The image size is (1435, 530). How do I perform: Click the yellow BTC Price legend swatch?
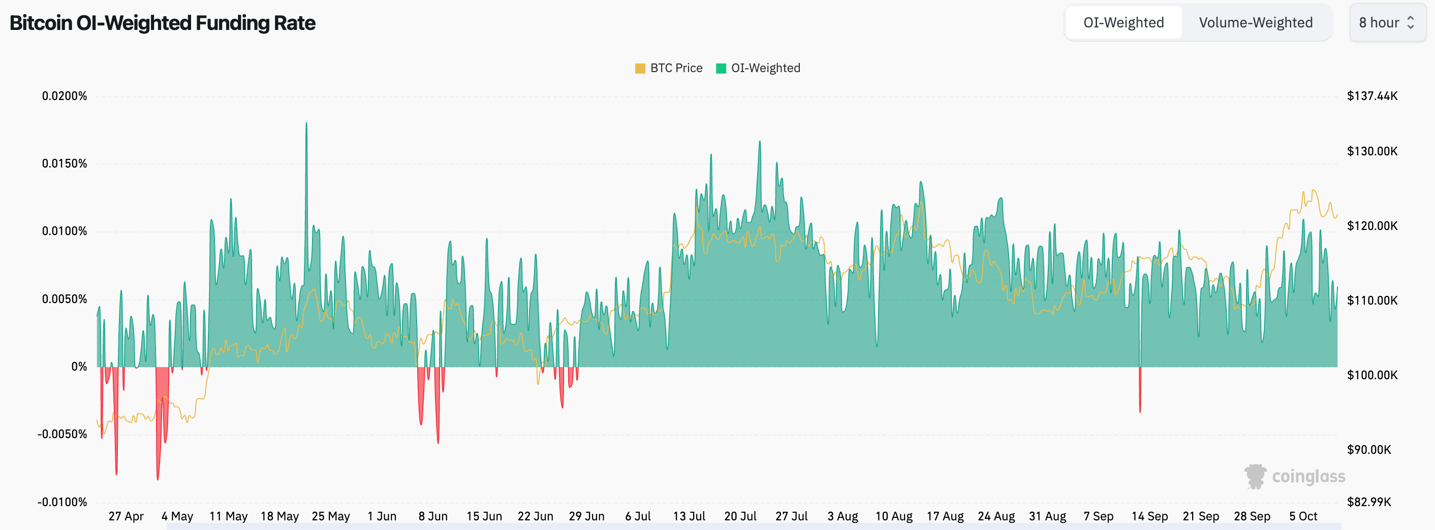pos(640,69)
